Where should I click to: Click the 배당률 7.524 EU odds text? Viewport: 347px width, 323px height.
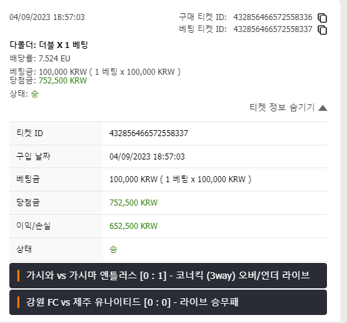point(40,59)
